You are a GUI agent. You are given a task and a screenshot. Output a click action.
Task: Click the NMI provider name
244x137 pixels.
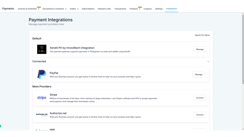point(52,129)
